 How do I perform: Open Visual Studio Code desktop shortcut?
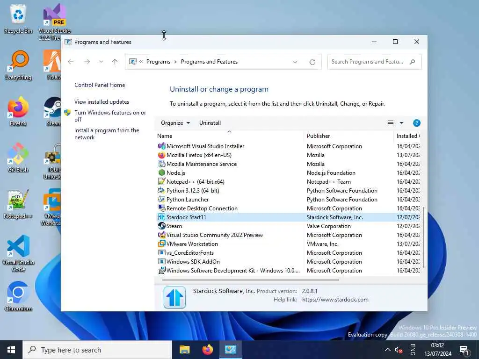(18, 253)
